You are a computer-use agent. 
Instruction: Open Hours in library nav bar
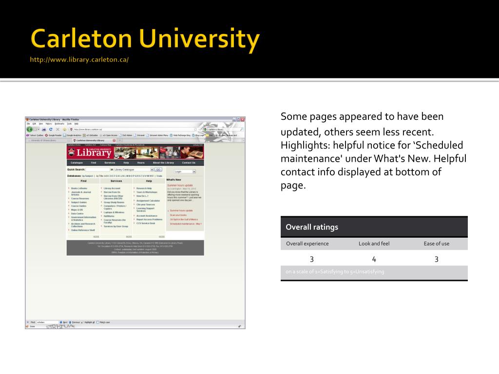[141, 163]
